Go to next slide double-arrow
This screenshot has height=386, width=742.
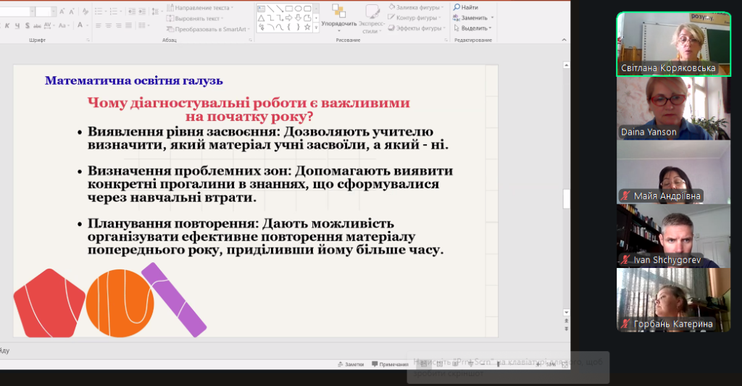tap(567, 329)
